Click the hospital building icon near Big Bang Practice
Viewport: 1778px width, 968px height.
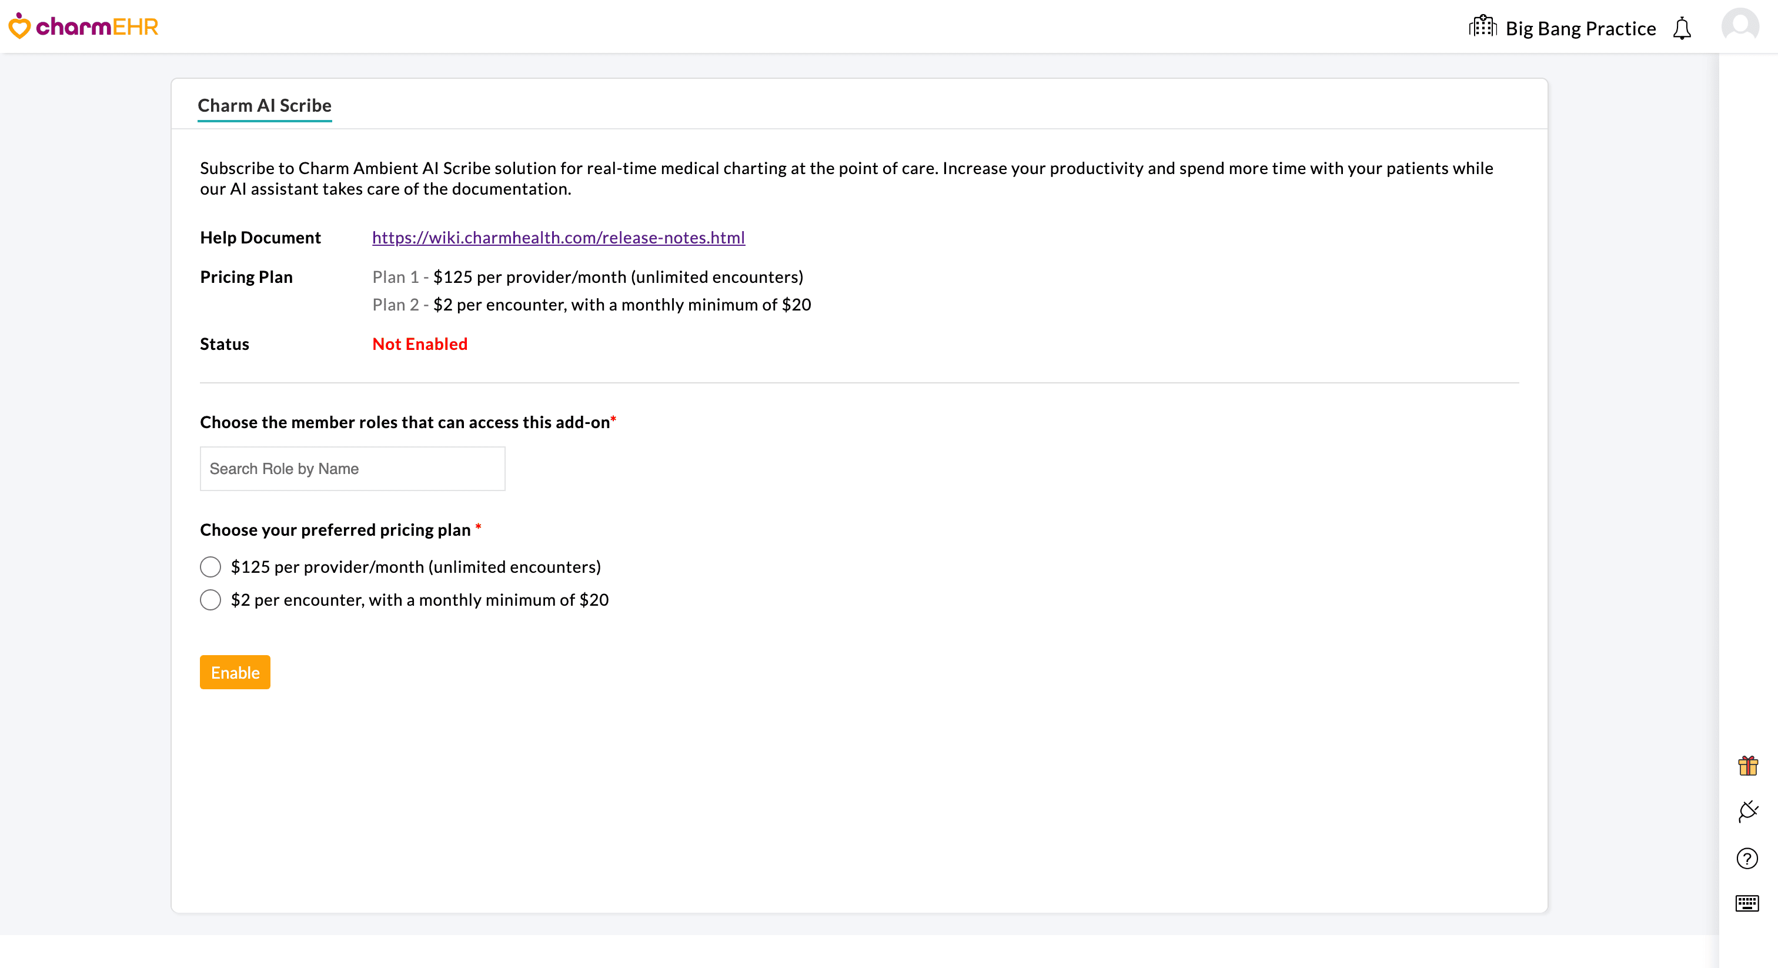[x=1483, y=25]
